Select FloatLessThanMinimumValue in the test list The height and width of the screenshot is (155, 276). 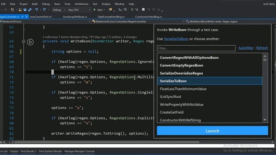(x=210, y=89)
